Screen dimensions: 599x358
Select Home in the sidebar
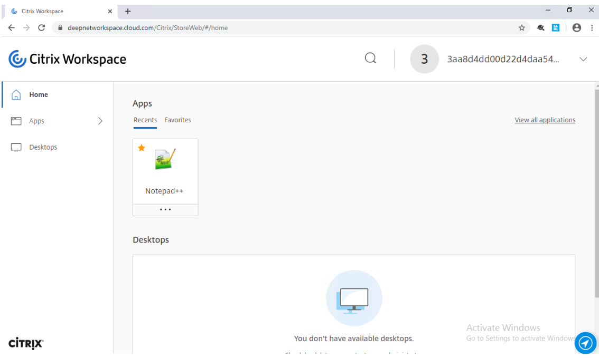[39, 95]
